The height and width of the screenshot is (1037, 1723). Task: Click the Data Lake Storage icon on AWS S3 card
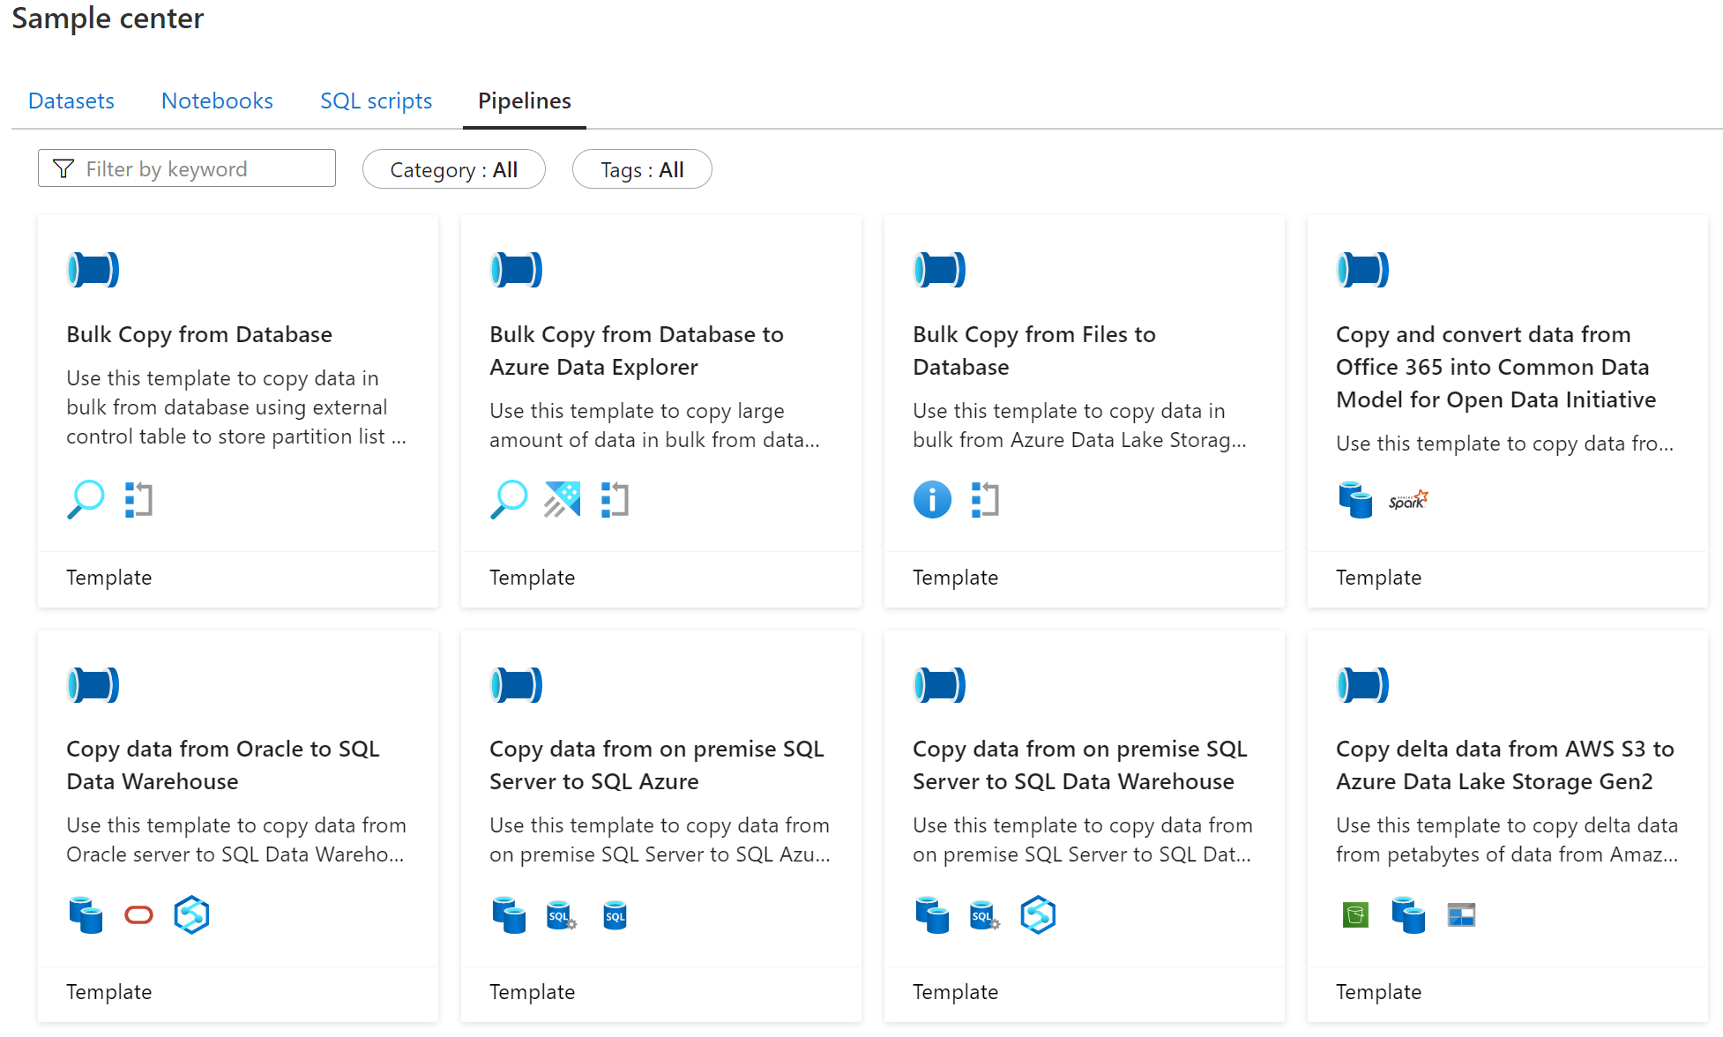[x=1461, y=915]
